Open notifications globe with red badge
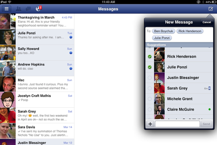The width and height of the screenshot is (217, 145). click(39, 9)
